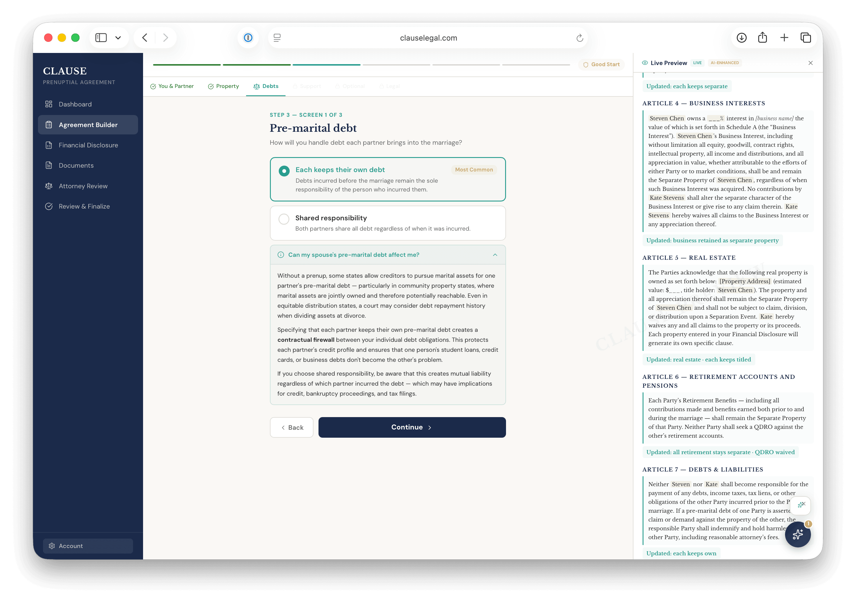This screenshot has width=856, height=603.
Task: Click the locked Support tab
Action: (307, 86)
